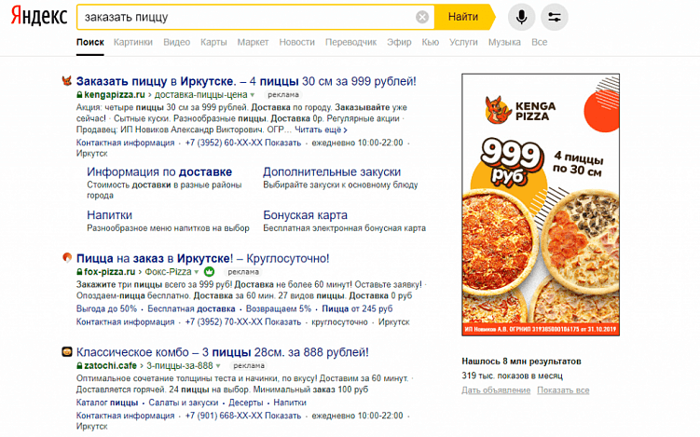The width and height of the screenshot is (700, 437).
Task: Click into the search input field
Action: point(242,17)
